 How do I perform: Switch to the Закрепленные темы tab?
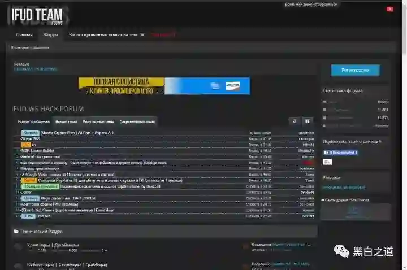point(137,121)
